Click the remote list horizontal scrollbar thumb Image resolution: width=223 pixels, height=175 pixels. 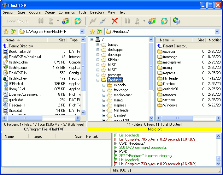pyautogui.click(x=177, y=118)
